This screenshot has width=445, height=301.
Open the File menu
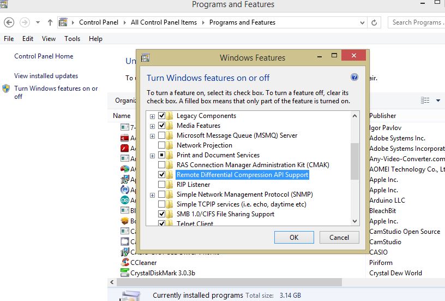coord(9,39)
